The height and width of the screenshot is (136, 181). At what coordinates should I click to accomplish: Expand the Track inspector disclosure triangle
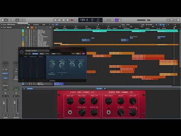[x=2, y=27]
